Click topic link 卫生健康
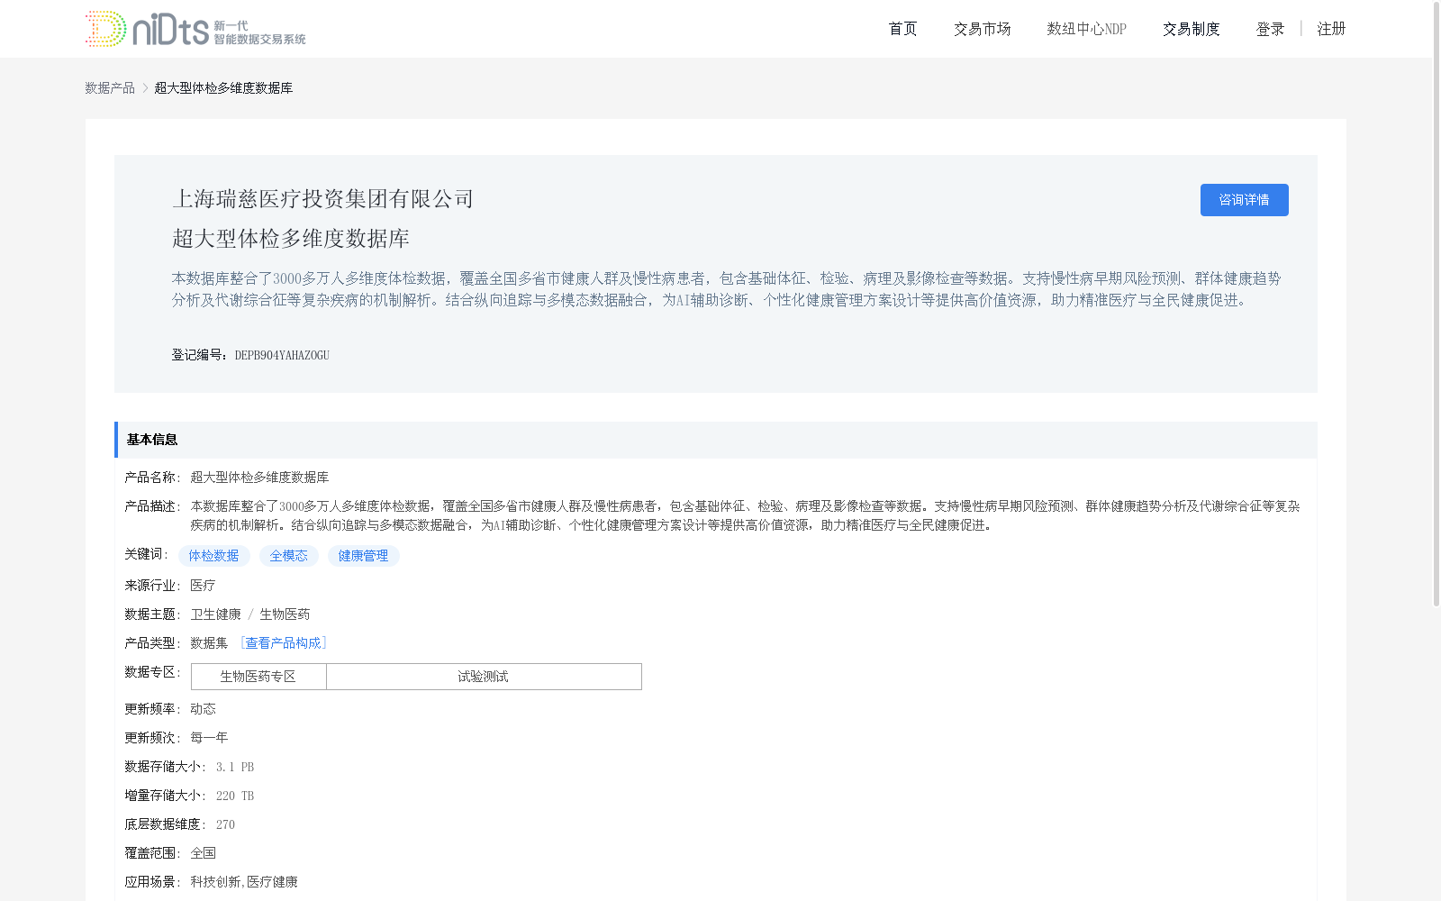The height and width of the screenshot is (901, 1441). click(216, 614)
